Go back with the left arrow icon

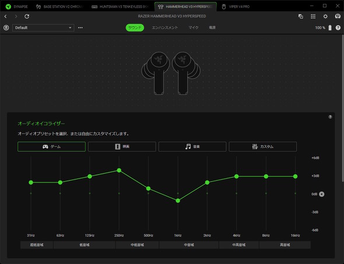(x=6, y=16)
